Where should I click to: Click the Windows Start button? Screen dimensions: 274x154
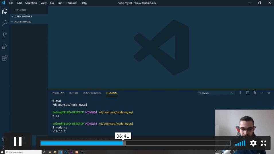[x=2, y=152]
